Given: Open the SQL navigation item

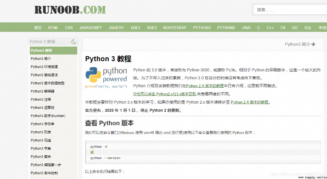Looking at the screenshot, I should (x=308, y=28).
